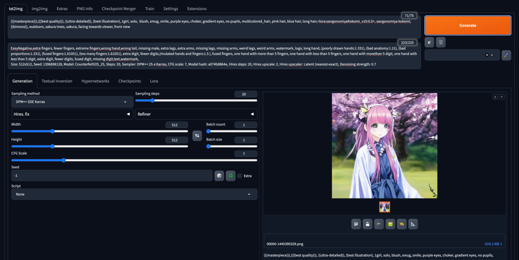The width and height of the screenshot is (519, 260).
Task: Adjust the Batch count slider
Action: coord(232,131)
